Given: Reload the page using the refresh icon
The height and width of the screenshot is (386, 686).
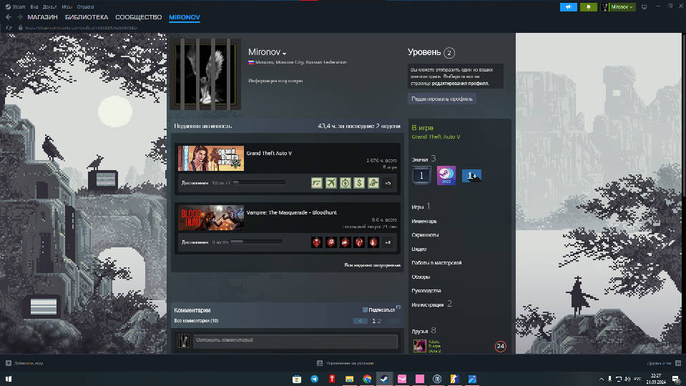Looking at the screenshot, I should click(9, 28).
